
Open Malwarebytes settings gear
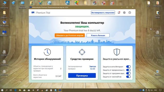[x=124, y=13]
